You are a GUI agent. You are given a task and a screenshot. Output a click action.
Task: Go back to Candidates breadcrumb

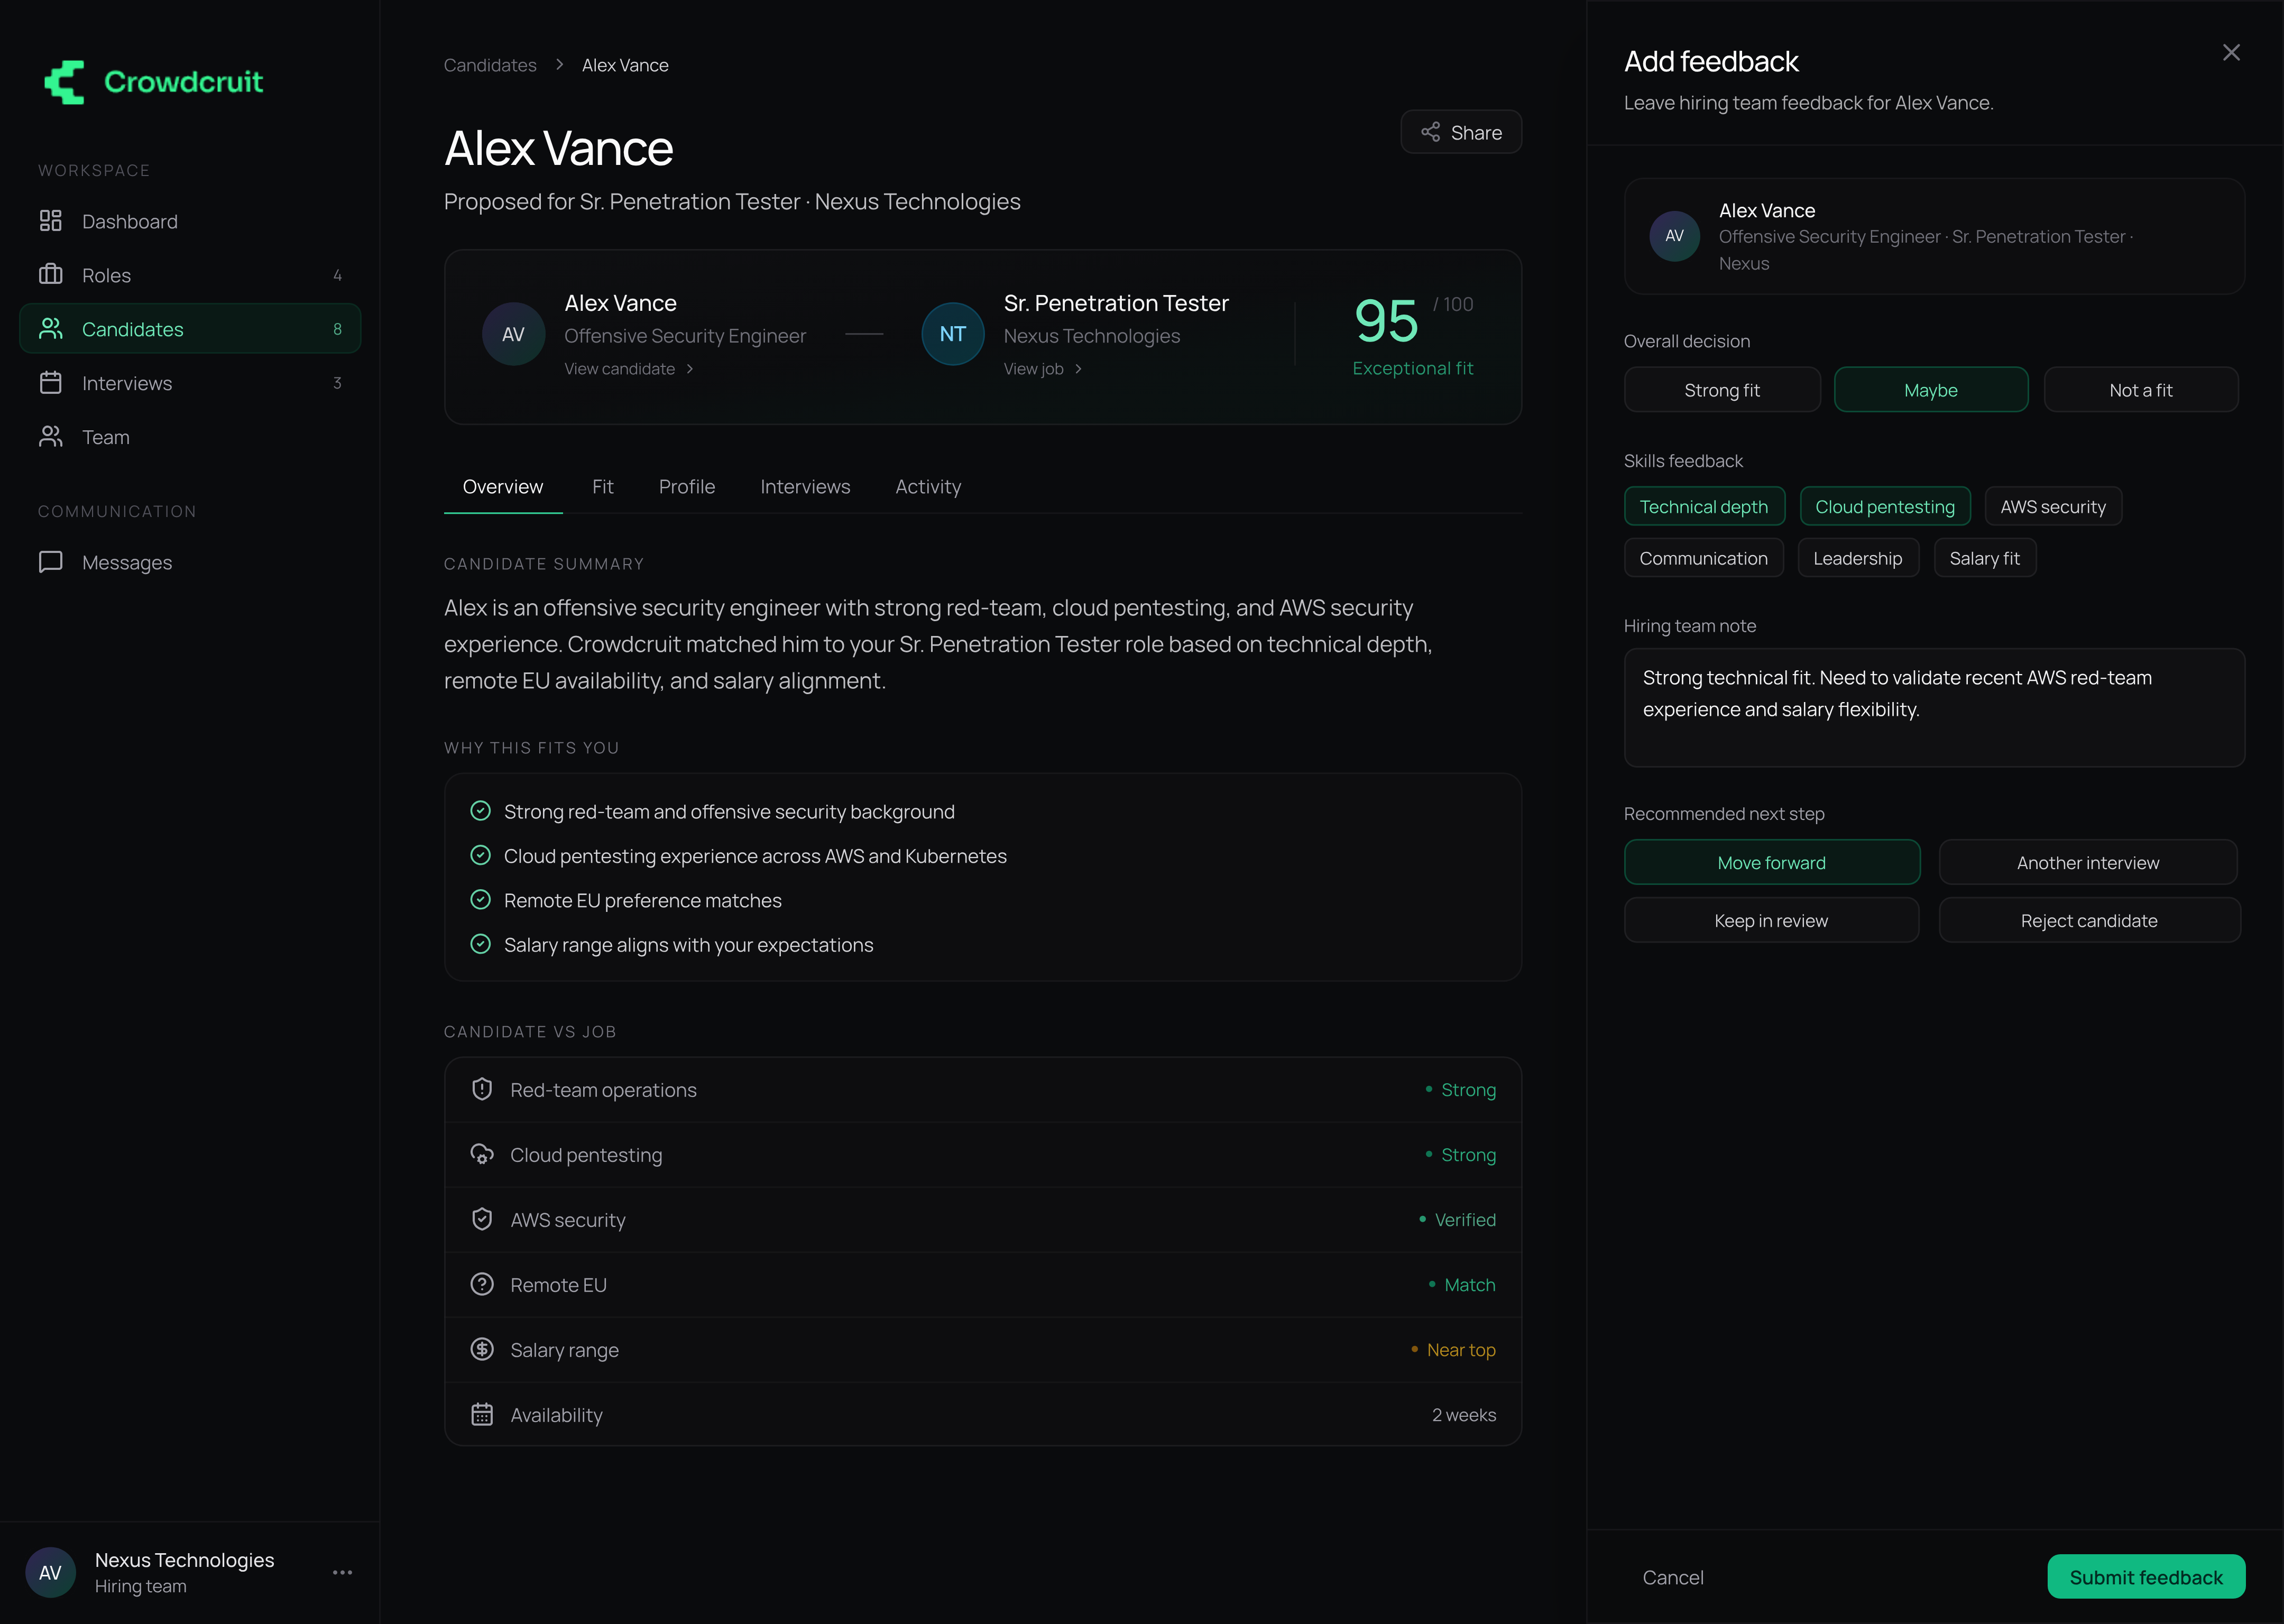[x=490, y=65]
